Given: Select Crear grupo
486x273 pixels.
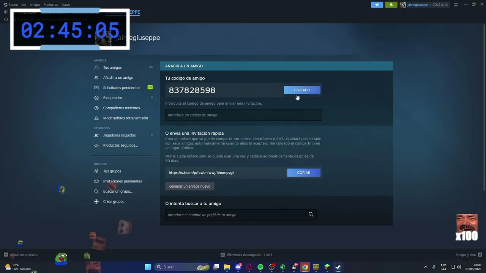Looking at the screenshot, I should click(114, 202).
